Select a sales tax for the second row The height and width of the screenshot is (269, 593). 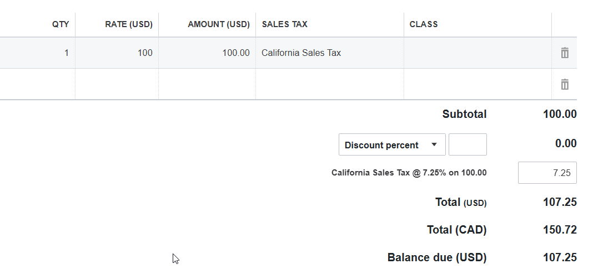coord(330,84)
